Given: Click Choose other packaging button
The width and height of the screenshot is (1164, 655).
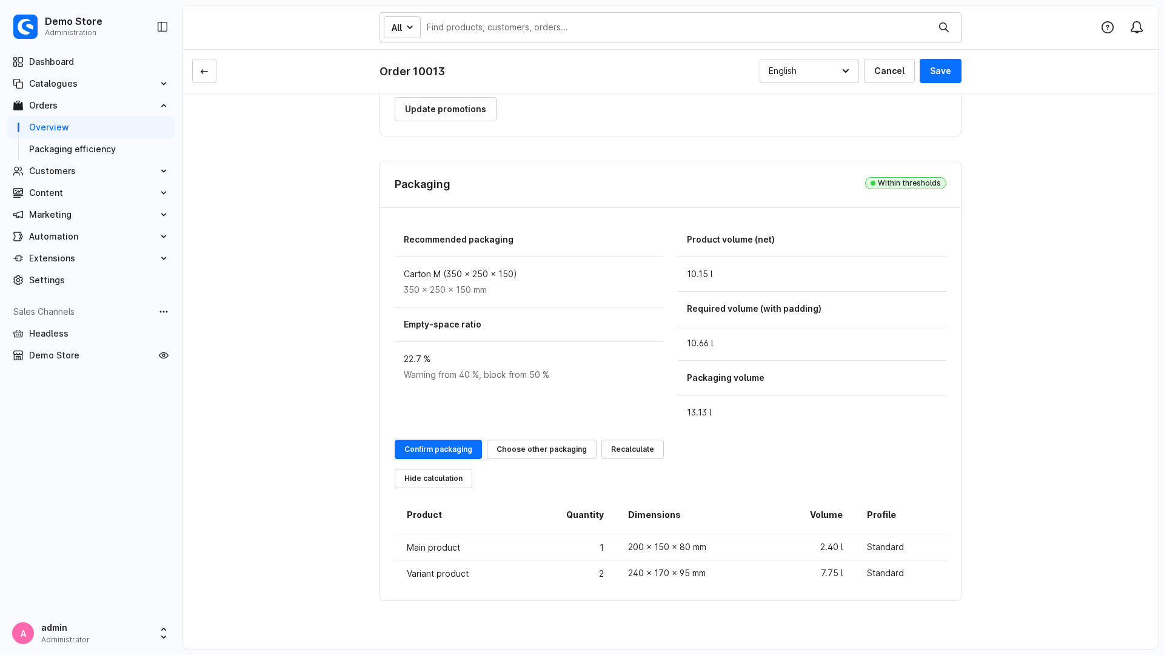Looking at the screenshot, I should [x=541, y=449].
